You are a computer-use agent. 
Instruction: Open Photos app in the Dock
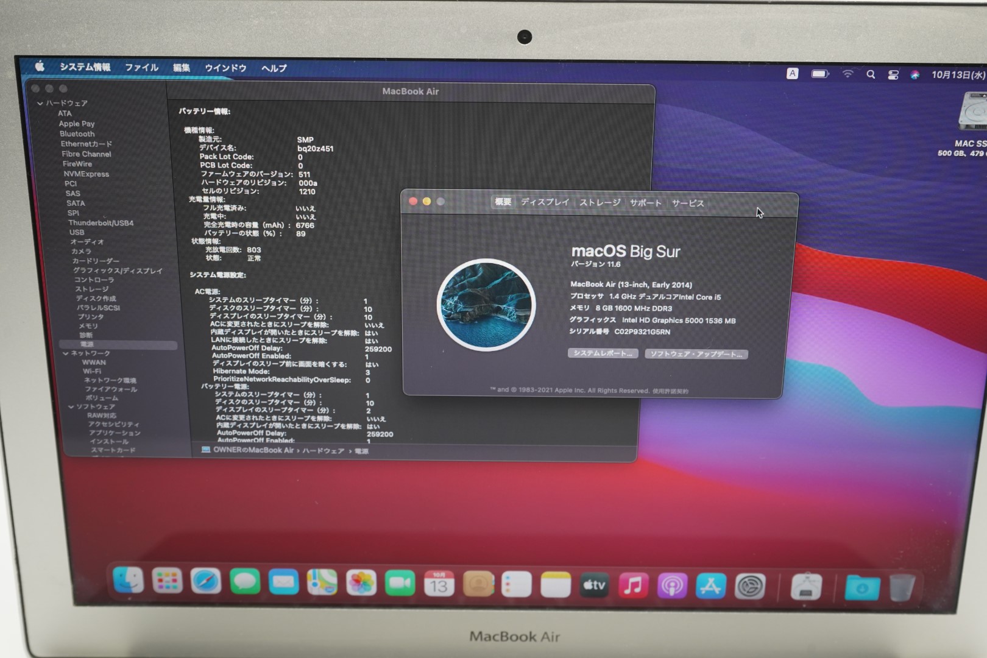[x=361, y=584]
